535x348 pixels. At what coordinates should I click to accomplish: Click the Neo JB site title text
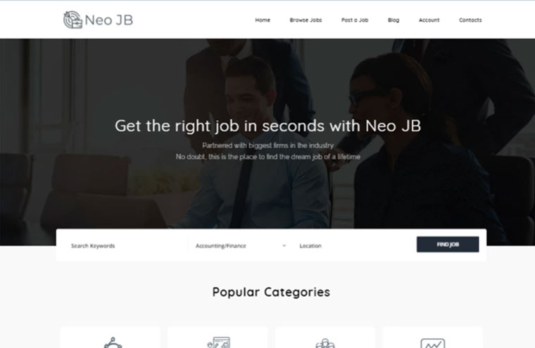click(x=109, y=20)
